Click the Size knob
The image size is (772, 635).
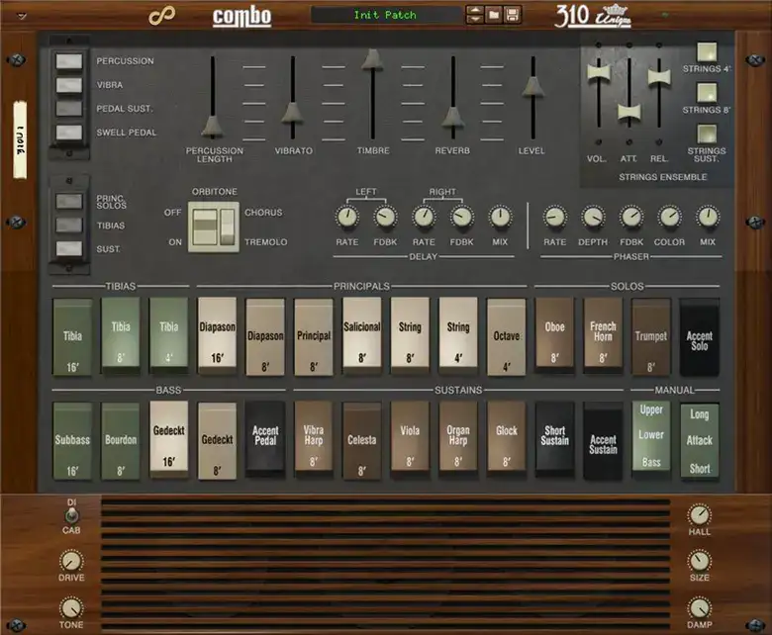pyautogui.click(x=699, y=561)
